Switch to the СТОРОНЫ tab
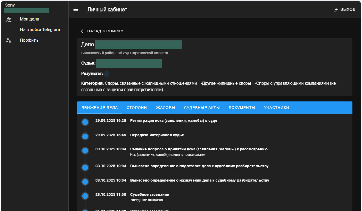This screenshot has width=362, height=211. point(137,108)
